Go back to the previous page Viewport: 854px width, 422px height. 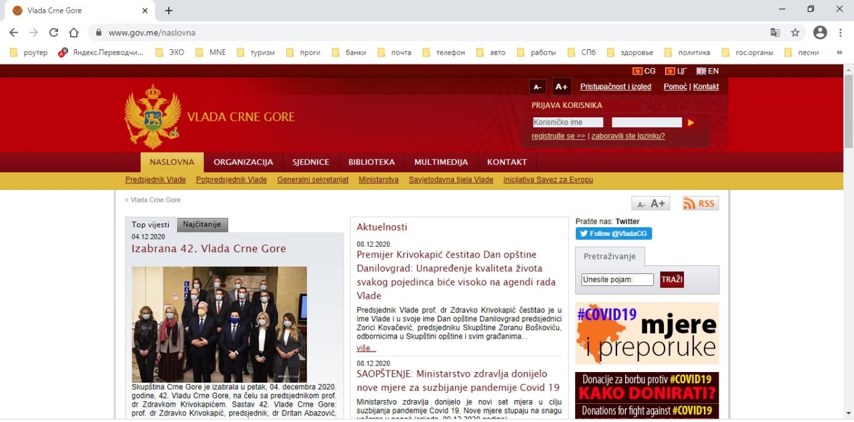pos(13,32)
